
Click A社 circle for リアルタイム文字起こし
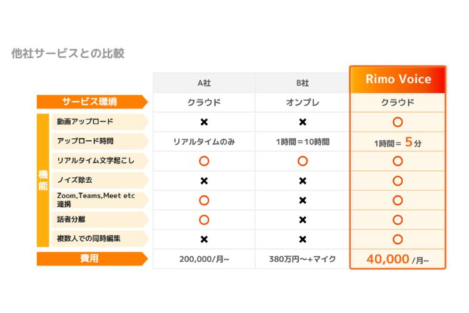[x=204, y=161]
